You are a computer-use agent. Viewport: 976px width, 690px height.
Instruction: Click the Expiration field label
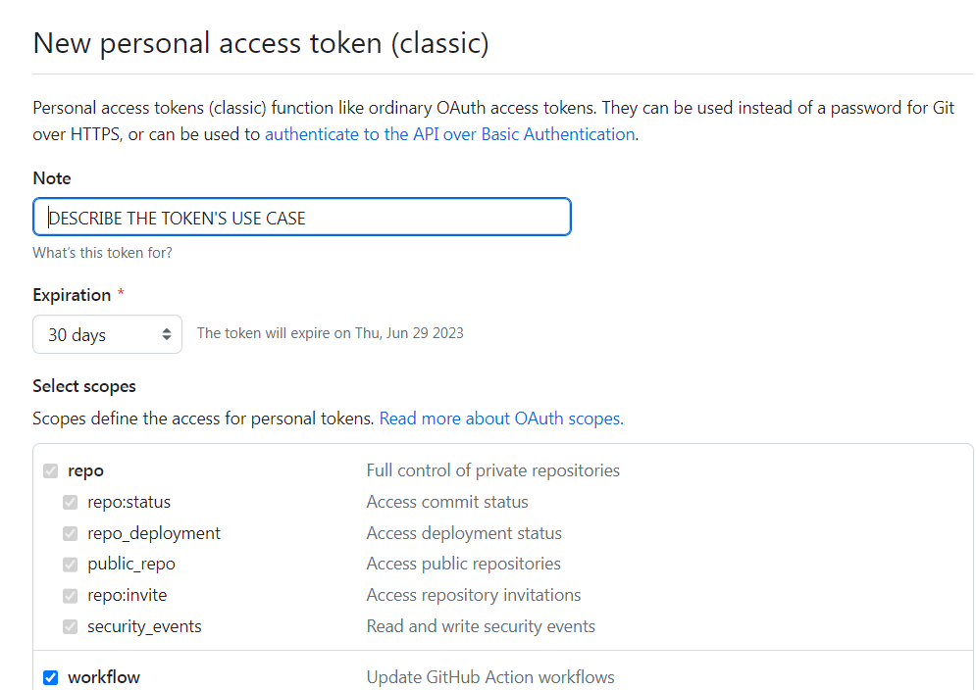(72, 295)
